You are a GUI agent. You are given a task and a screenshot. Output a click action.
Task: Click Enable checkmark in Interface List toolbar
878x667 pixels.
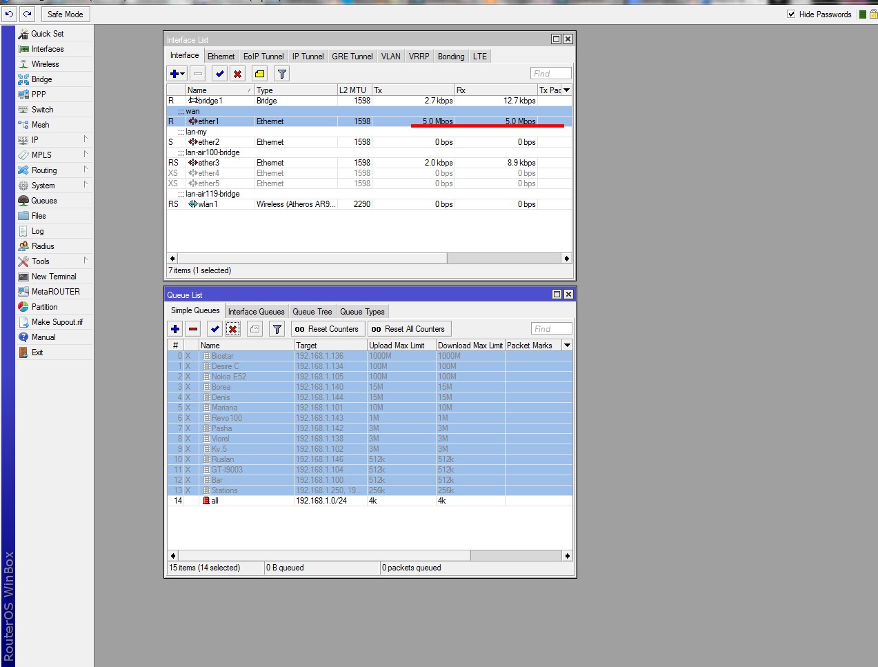[x=219, y=74]
